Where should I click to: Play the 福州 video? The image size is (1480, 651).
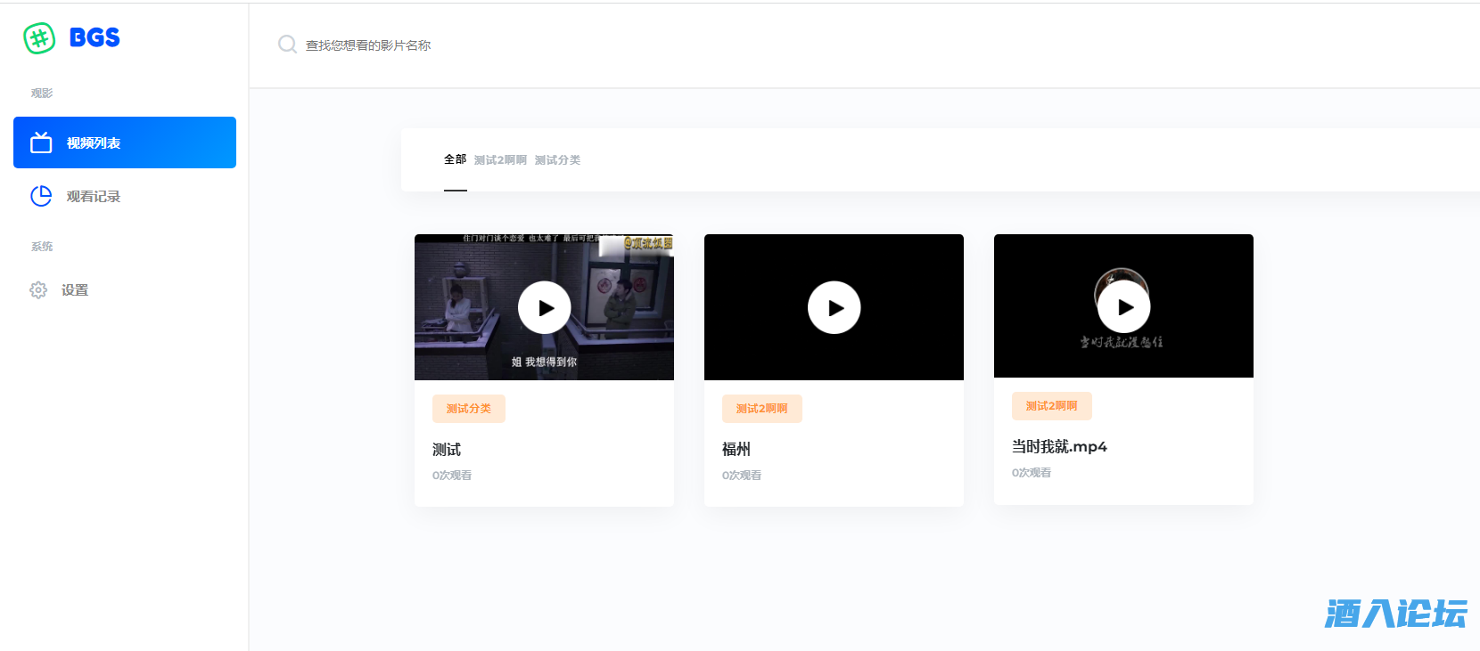[x=834, y=307]
